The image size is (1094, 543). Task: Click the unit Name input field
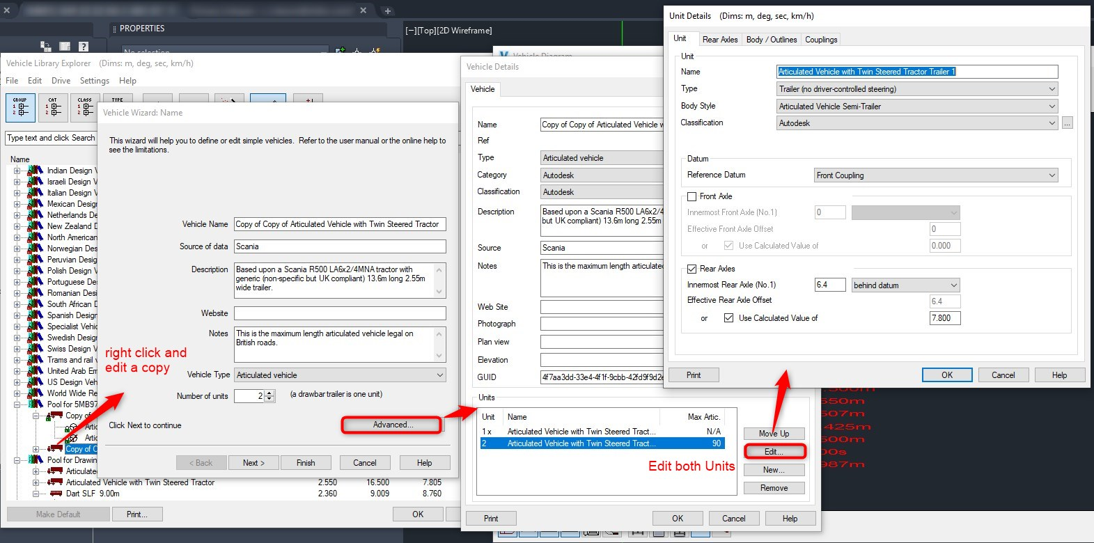pyautogui.click(x=917, y=72)
